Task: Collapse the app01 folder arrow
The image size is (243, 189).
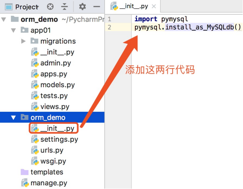Action: (14, 30)
